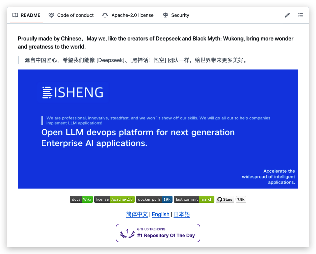The height and width of the screenshot is (254, 316).
Task: Click the laurel wreath number 1 icon
Action: [x=127, y=233]
